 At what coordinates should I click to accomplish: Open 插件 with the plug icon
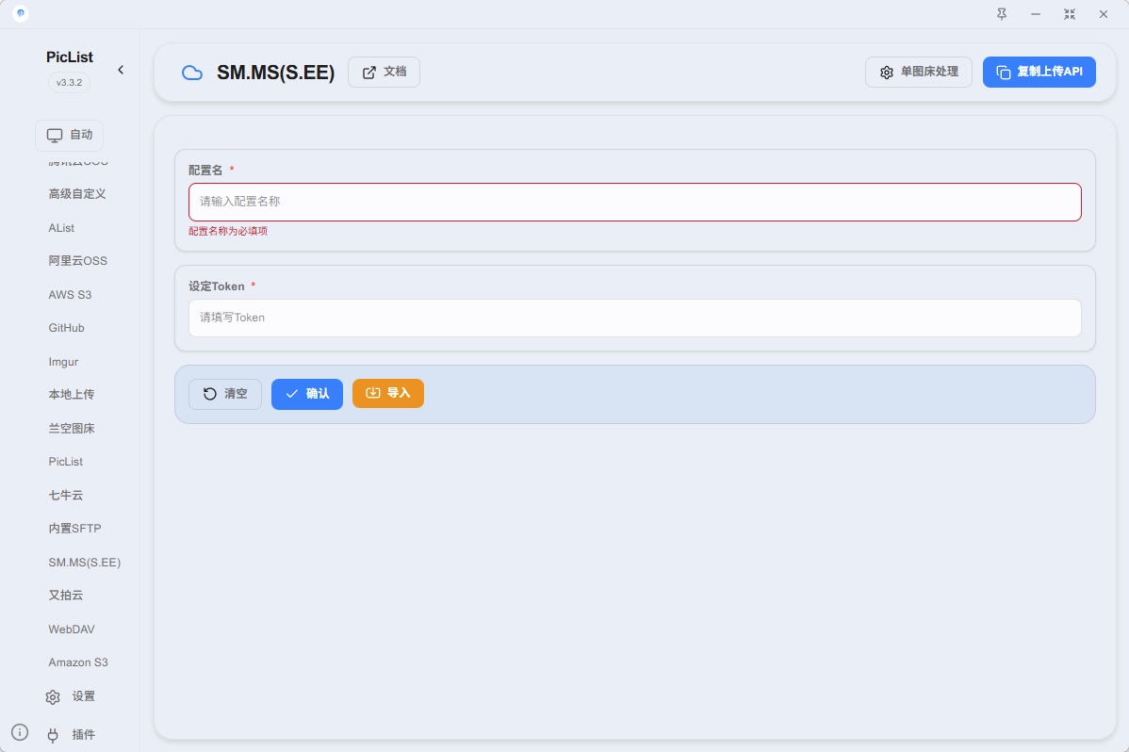(x=70, y=735)
